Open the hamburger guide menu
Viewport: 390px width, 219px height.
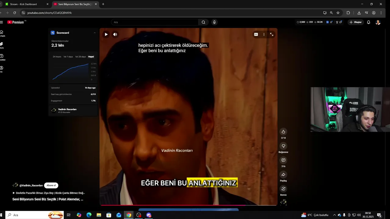click(2, 22)
